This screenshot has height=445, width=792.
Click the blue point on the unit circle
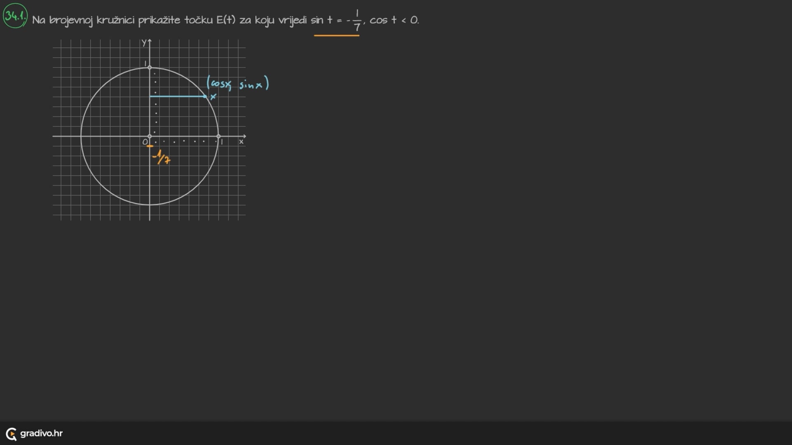click(205, 96)
